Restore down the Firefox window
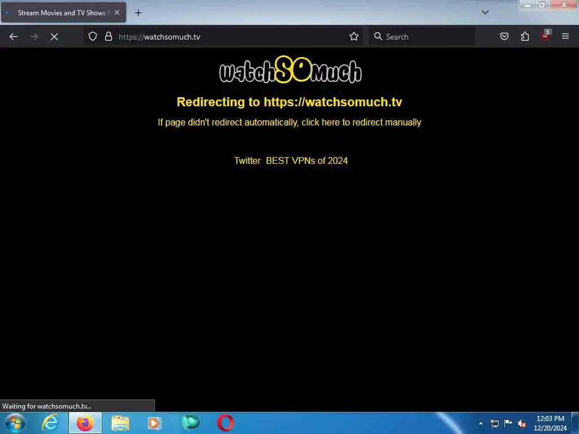 coord(542,5)
